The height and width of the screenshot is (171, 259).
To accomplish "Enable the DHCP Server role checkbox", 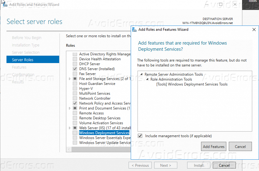I will tap(75, 64).
